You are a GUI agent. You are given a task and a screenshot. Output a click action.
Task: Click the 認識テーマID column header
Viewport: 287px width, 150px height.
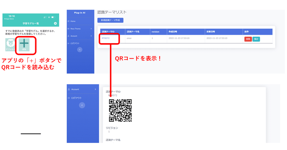click(113, 32)
